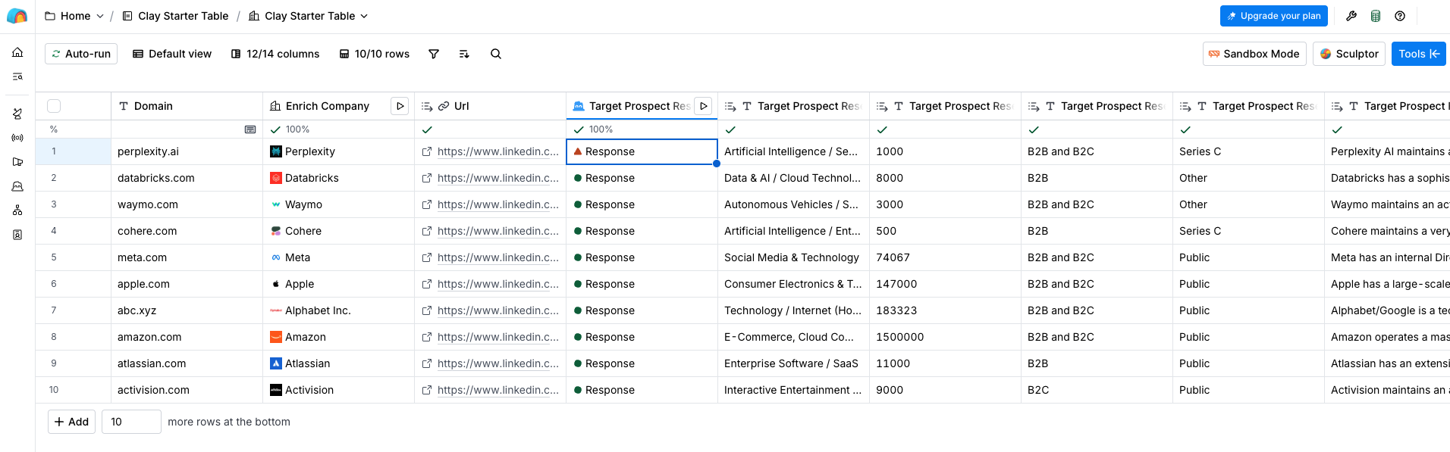
Task: Click the ghost-shaped sidebar icon
Action: (x=17, y=186)
